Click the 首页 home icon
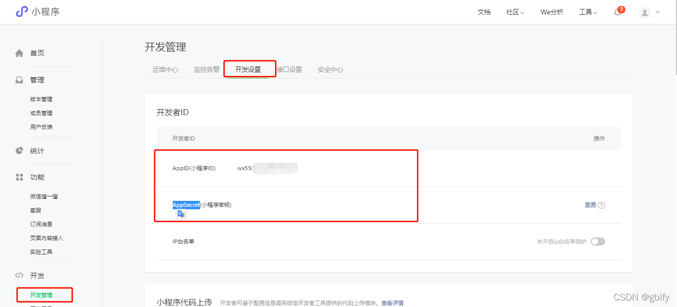677x307 pixels. [x=20, y=53]
